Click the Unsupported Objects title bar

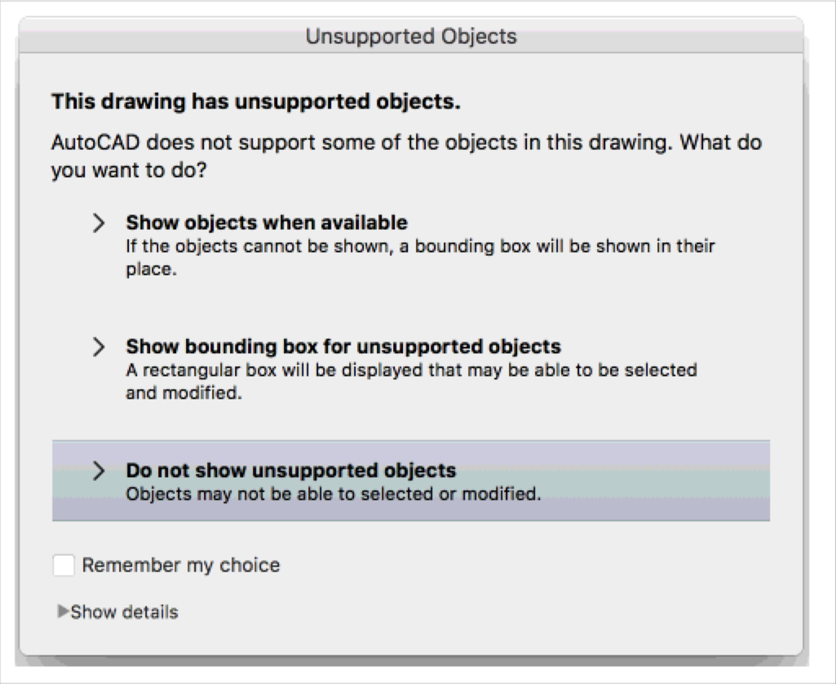(418, 36)
